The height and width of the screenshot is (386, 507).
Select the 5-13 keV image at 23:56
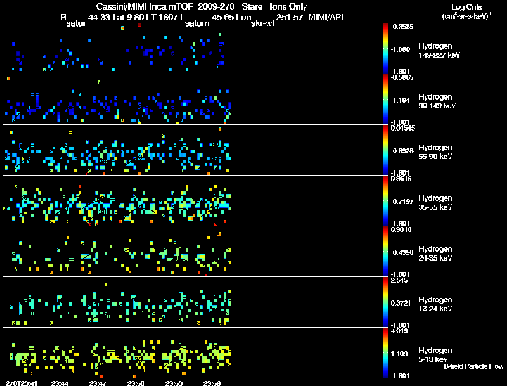coord(212,353)
